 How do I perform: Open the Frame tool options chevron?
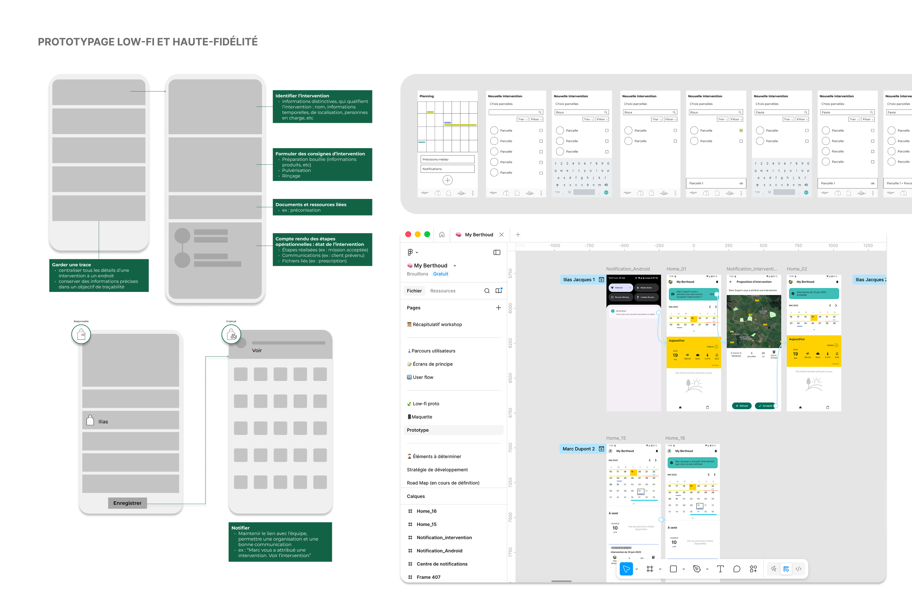(x=660, y=569)
